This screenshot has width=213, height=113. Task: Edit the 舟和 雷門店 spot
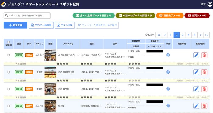[x=196, y=89]
